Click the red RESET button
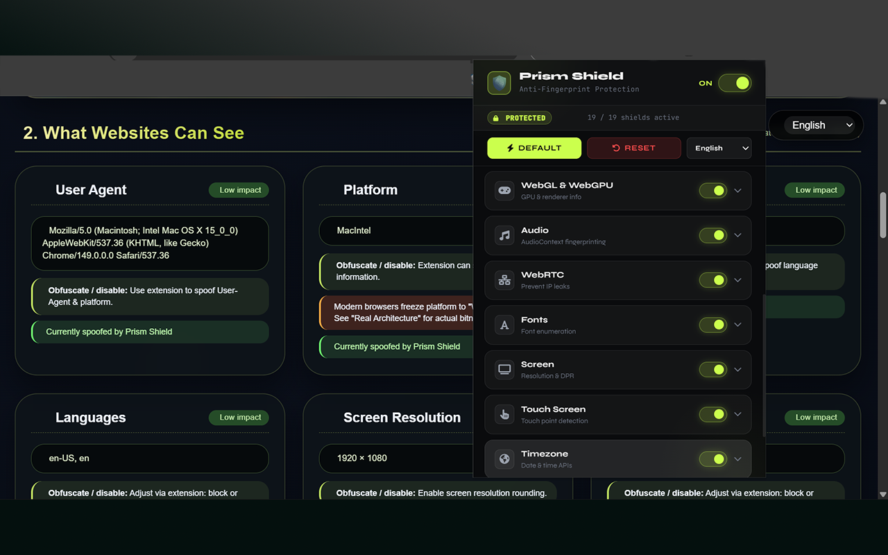This screenshot has width=888, height=555. point(633,148)
